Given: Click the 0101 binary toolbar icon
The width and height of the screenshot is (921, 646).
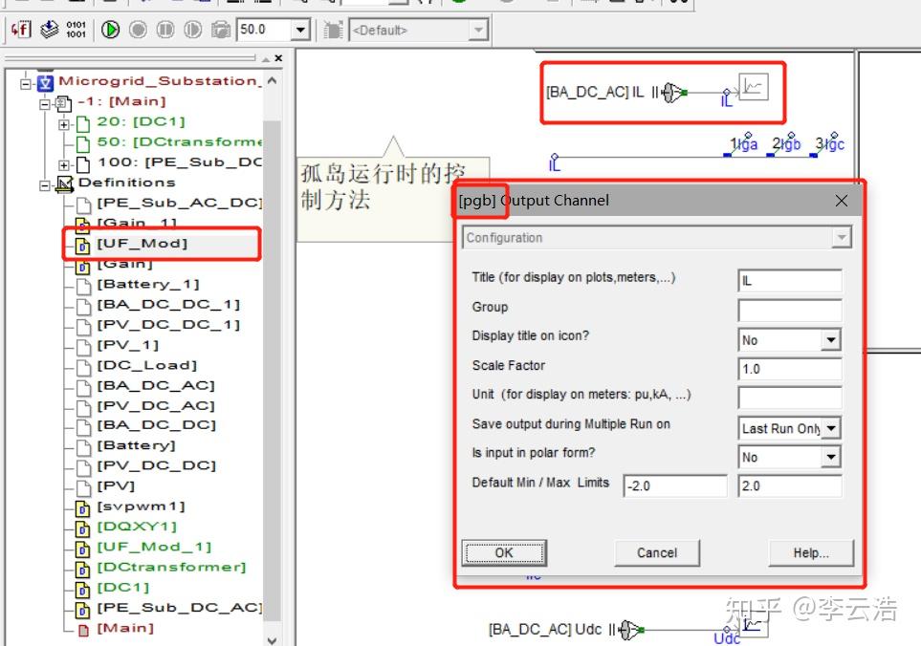Looking at the screenshot, I should click(76, 31).
